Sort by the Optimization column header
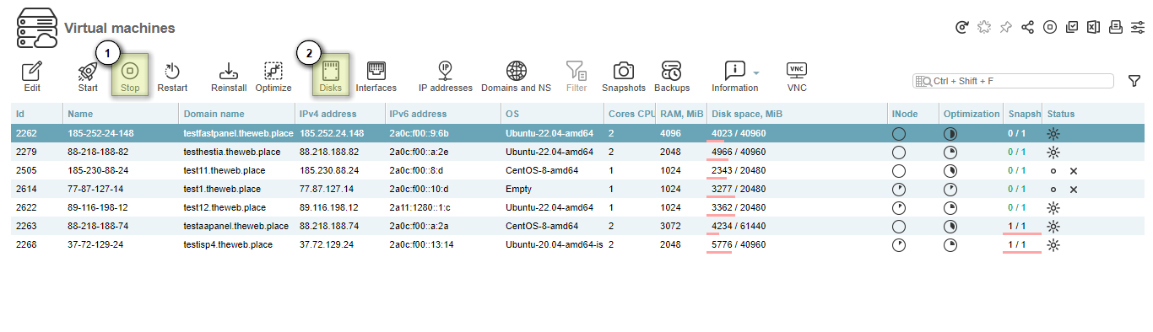This screenshot has width=1153, height=332. (x=971, y=114)
